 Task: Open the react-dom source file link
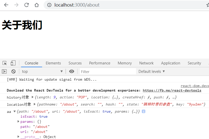pos(195,86)
